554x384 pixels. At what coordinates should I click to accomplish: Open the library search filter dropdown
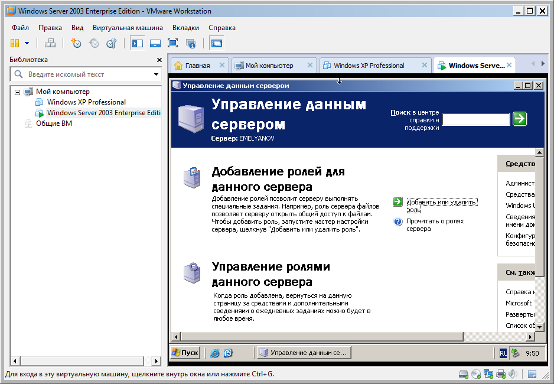[156, 74]
